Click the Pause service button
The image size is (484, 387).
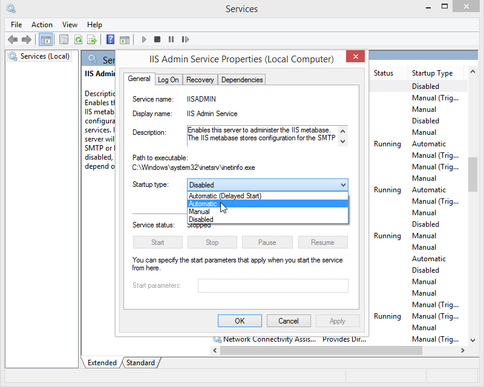coord(267,242)
